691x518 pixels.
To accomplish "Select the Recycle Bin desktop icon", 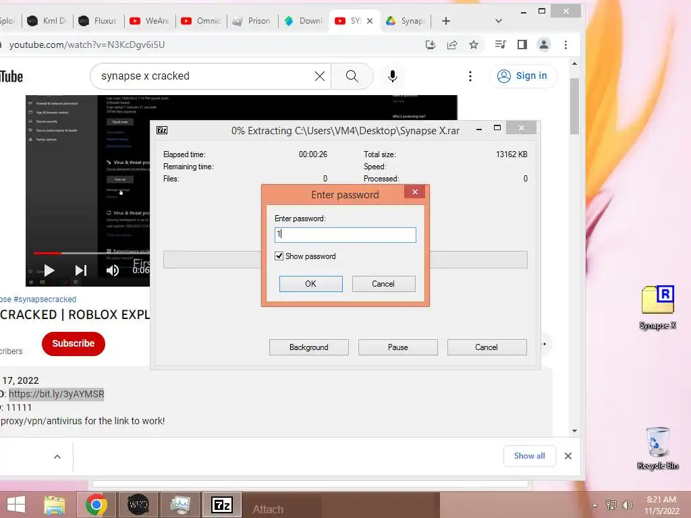I will (x=658, y=448).
